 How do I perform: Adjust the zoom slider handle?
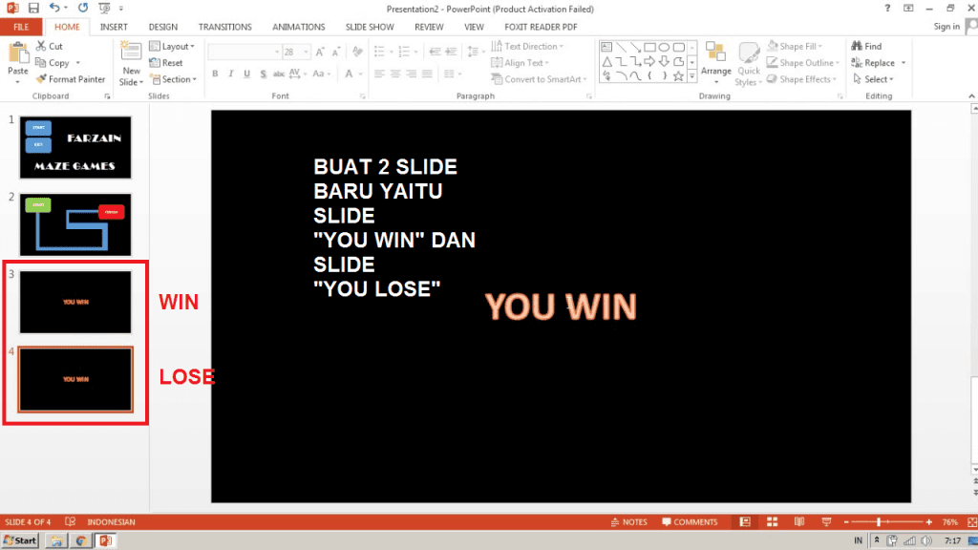[879, 522]
